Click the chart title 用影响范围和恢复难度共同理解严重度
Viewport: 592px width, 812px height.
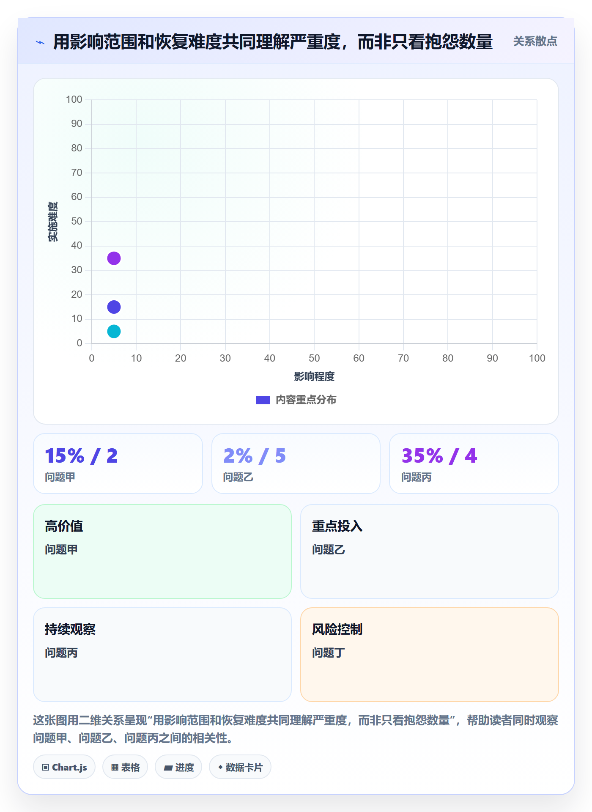[273, 42]
